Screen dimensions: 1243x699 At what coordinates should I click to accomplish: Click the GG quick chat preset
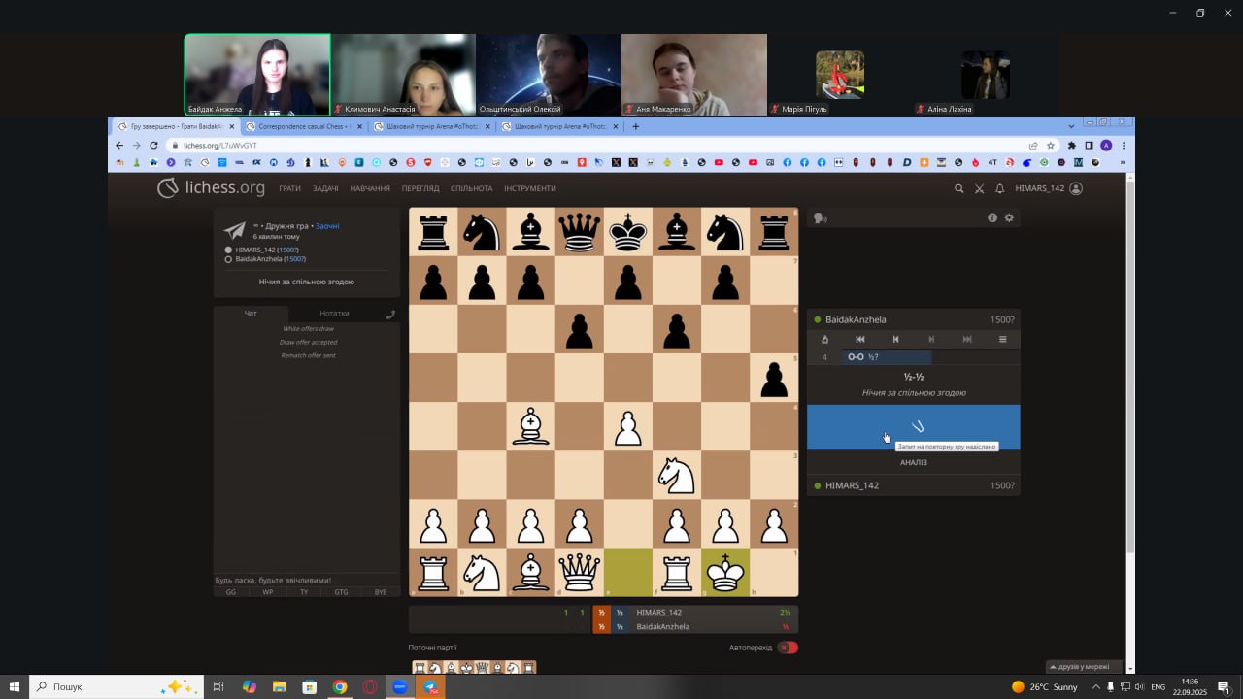pos(231,591)
